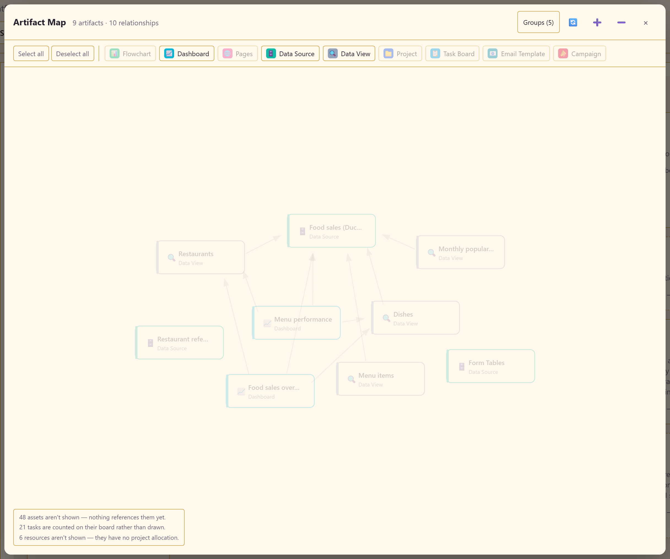The height and width of the screenshot is (559, 670).
Task: Zoom in with the plus icon
Action: pos(597,22)
